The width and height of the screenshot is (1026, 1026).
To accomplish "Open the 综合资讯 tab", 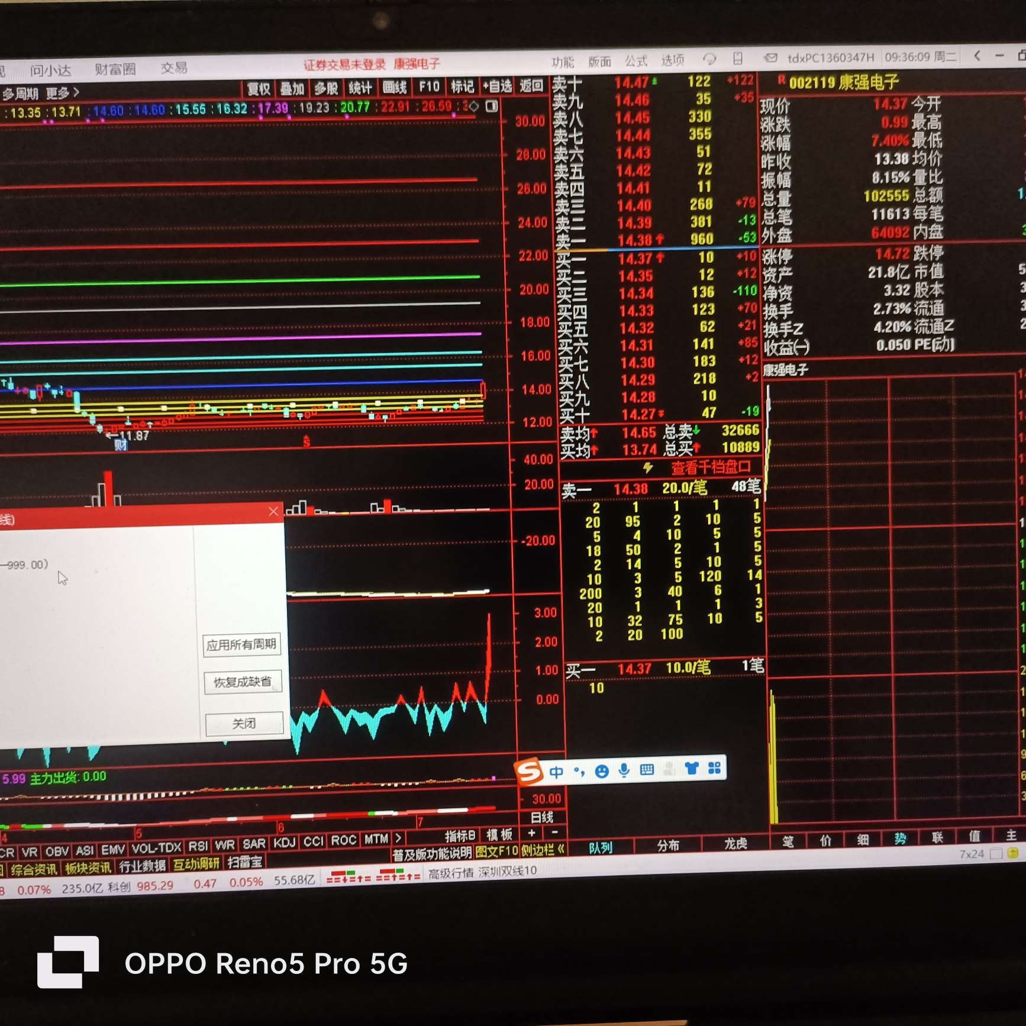I will click(x=34, y=869).
